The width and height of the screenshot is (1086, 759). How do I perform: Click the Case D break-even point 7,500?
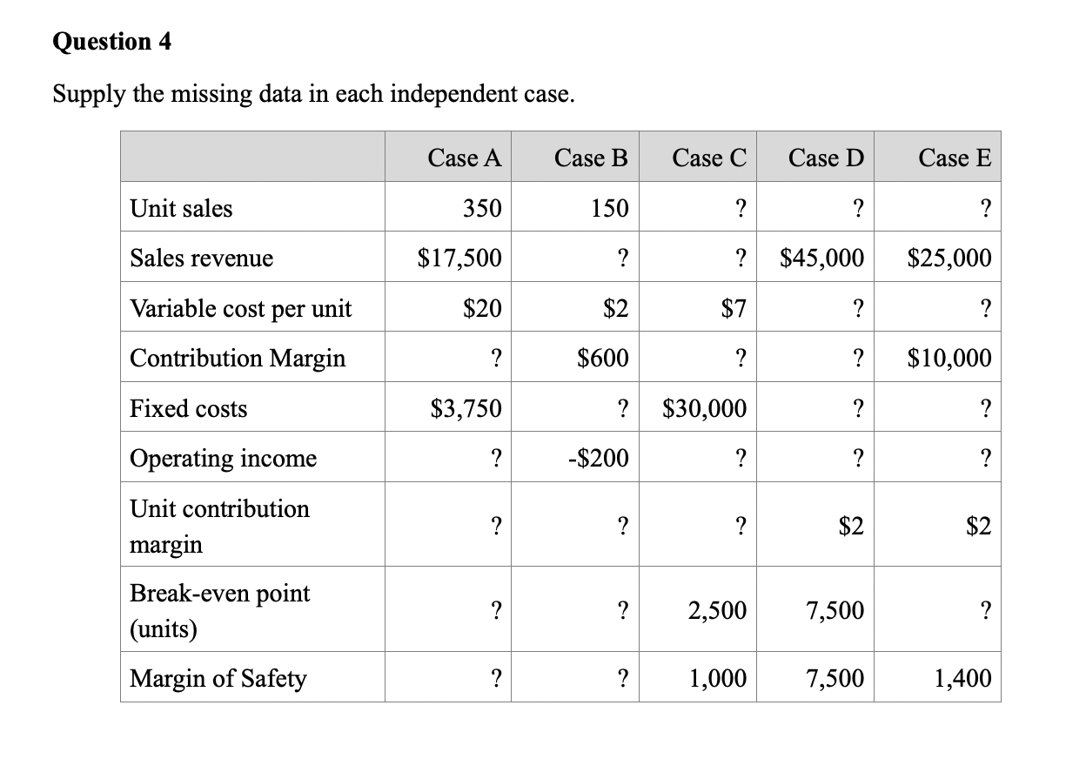tap(836, 611)
